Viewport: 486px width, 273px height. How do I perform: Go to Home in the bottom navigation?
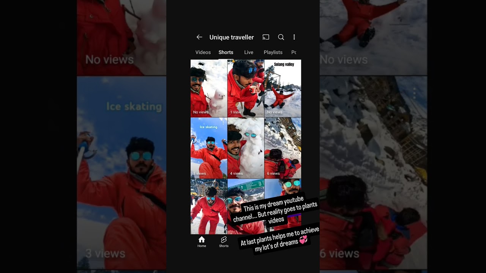202,242
